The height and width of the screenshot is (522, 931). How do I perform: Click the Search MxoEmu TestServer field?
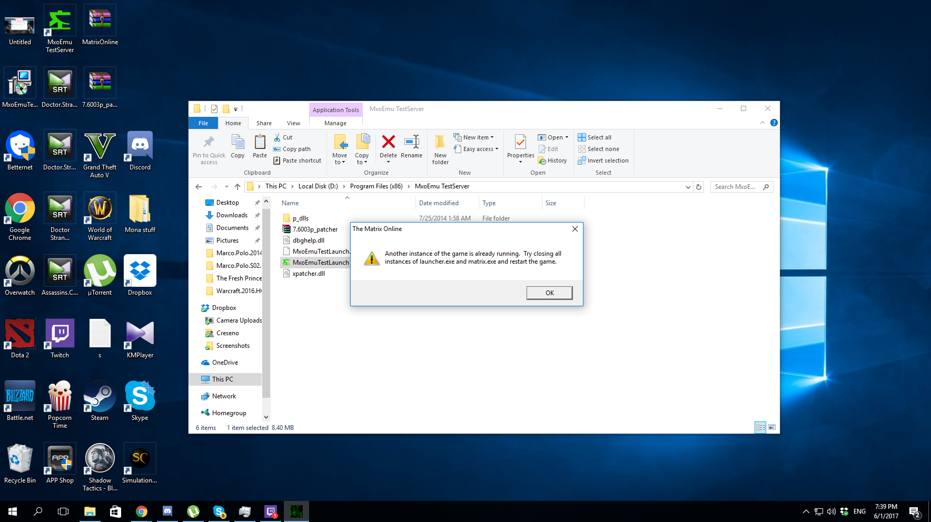(736, 187)
